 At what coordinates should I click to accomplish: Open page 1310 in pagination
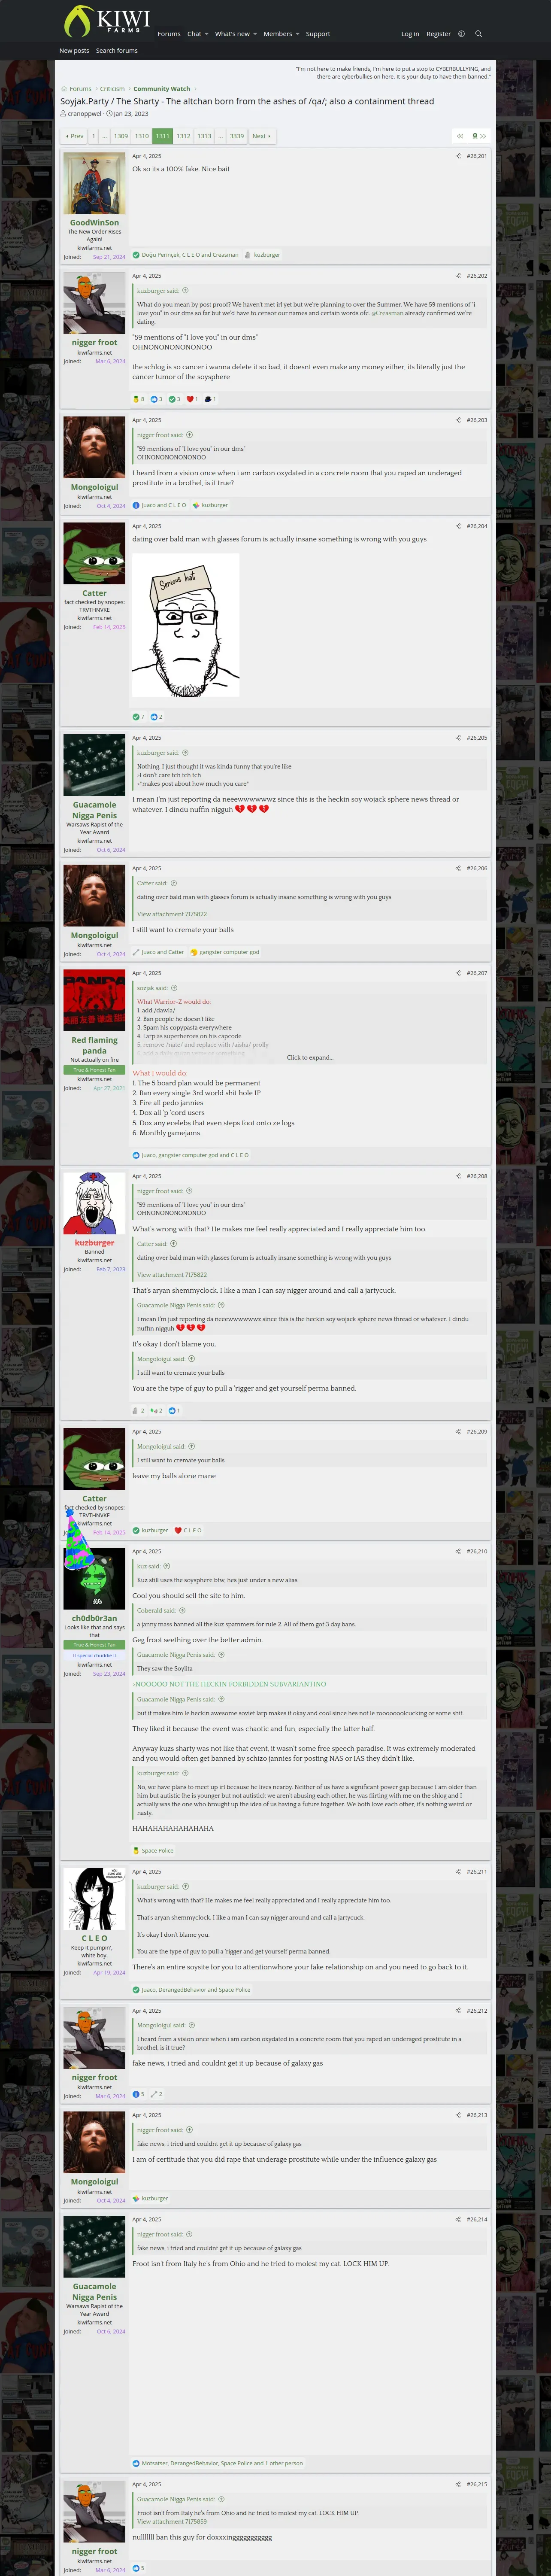[x=142, y=136]
